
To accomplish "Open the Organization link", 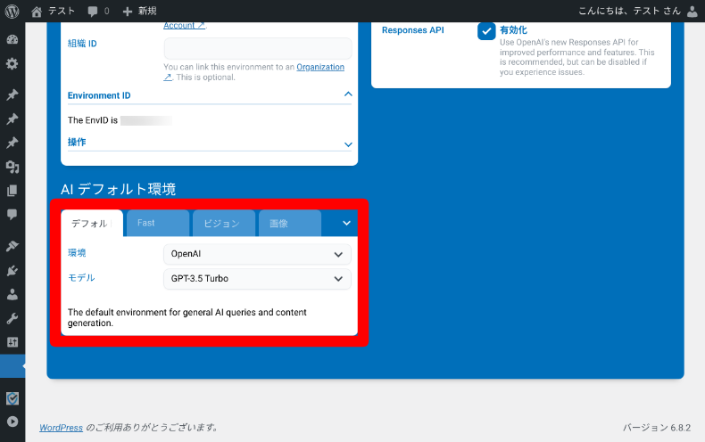I will tap(320, 67).
